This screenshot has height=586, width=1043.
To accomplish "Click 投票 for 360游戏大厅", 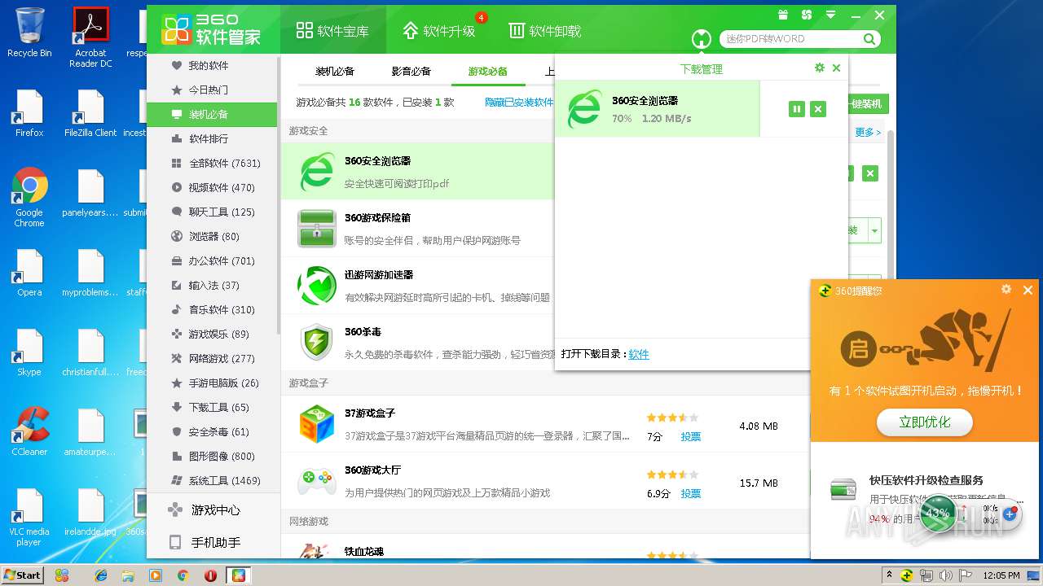I will [x=691, y=494].
